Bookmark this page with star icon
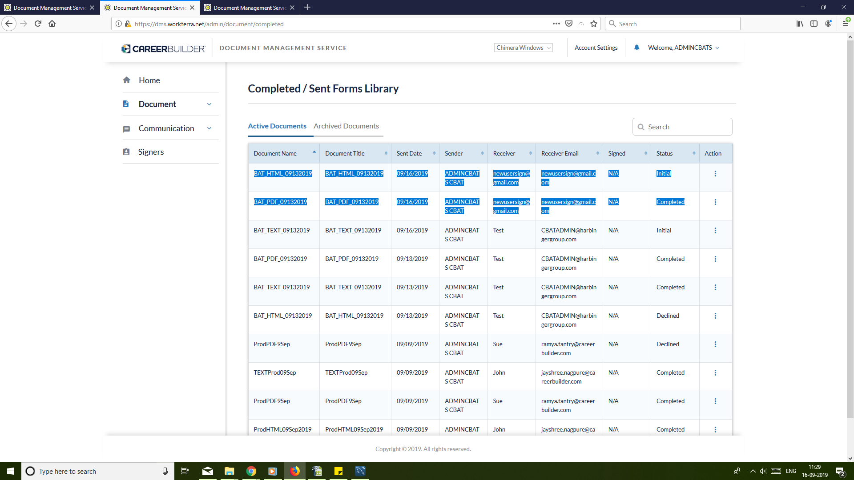 click(x=594, y=24)
